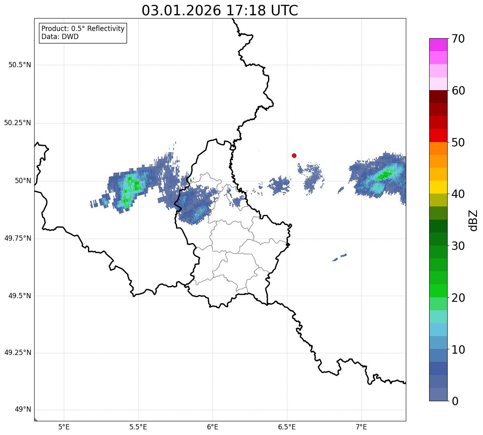483x435 pixels.
Task: Click the 49.5°N latitude label
Action: tap(20, 296)
